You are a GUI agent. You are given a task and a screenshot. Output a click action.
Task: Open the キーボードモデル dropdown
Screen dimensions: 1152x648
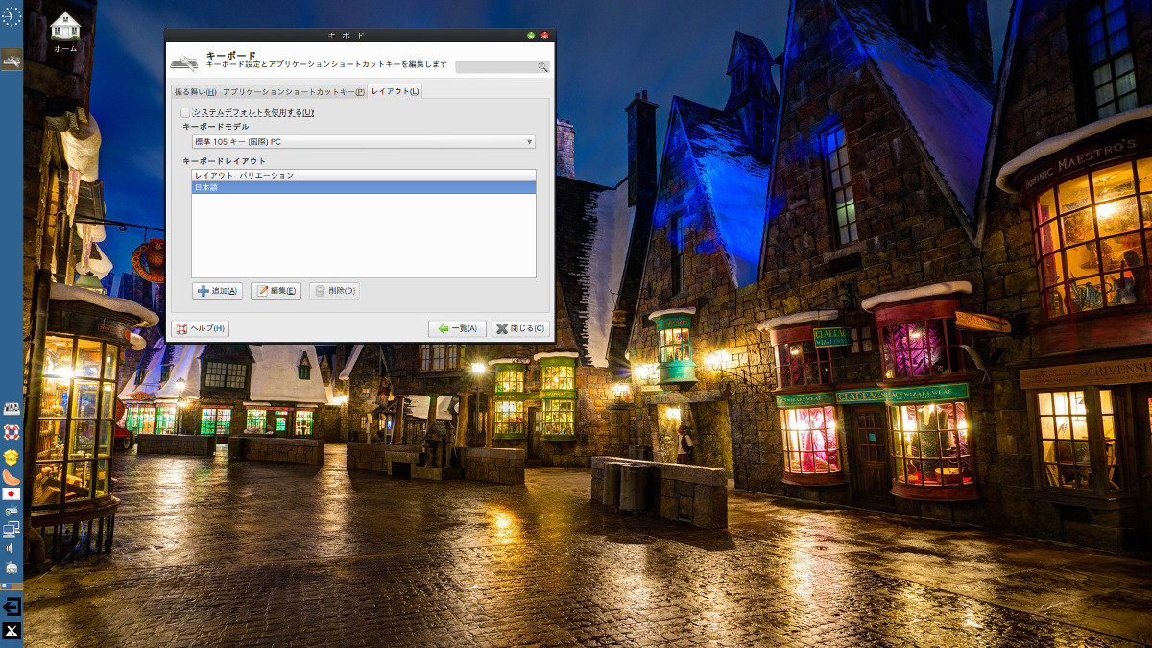click(x=364, y=142)
